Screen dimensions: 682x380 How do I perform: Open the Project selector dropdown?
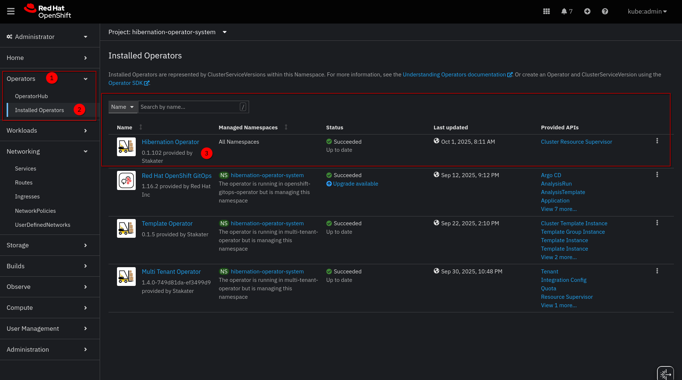point(167,32)
